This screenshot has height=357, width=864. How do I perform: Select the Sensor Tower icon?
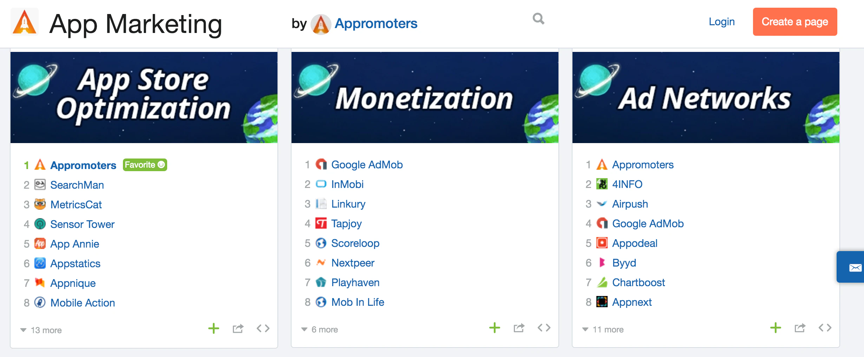click(x=40, y=224)
